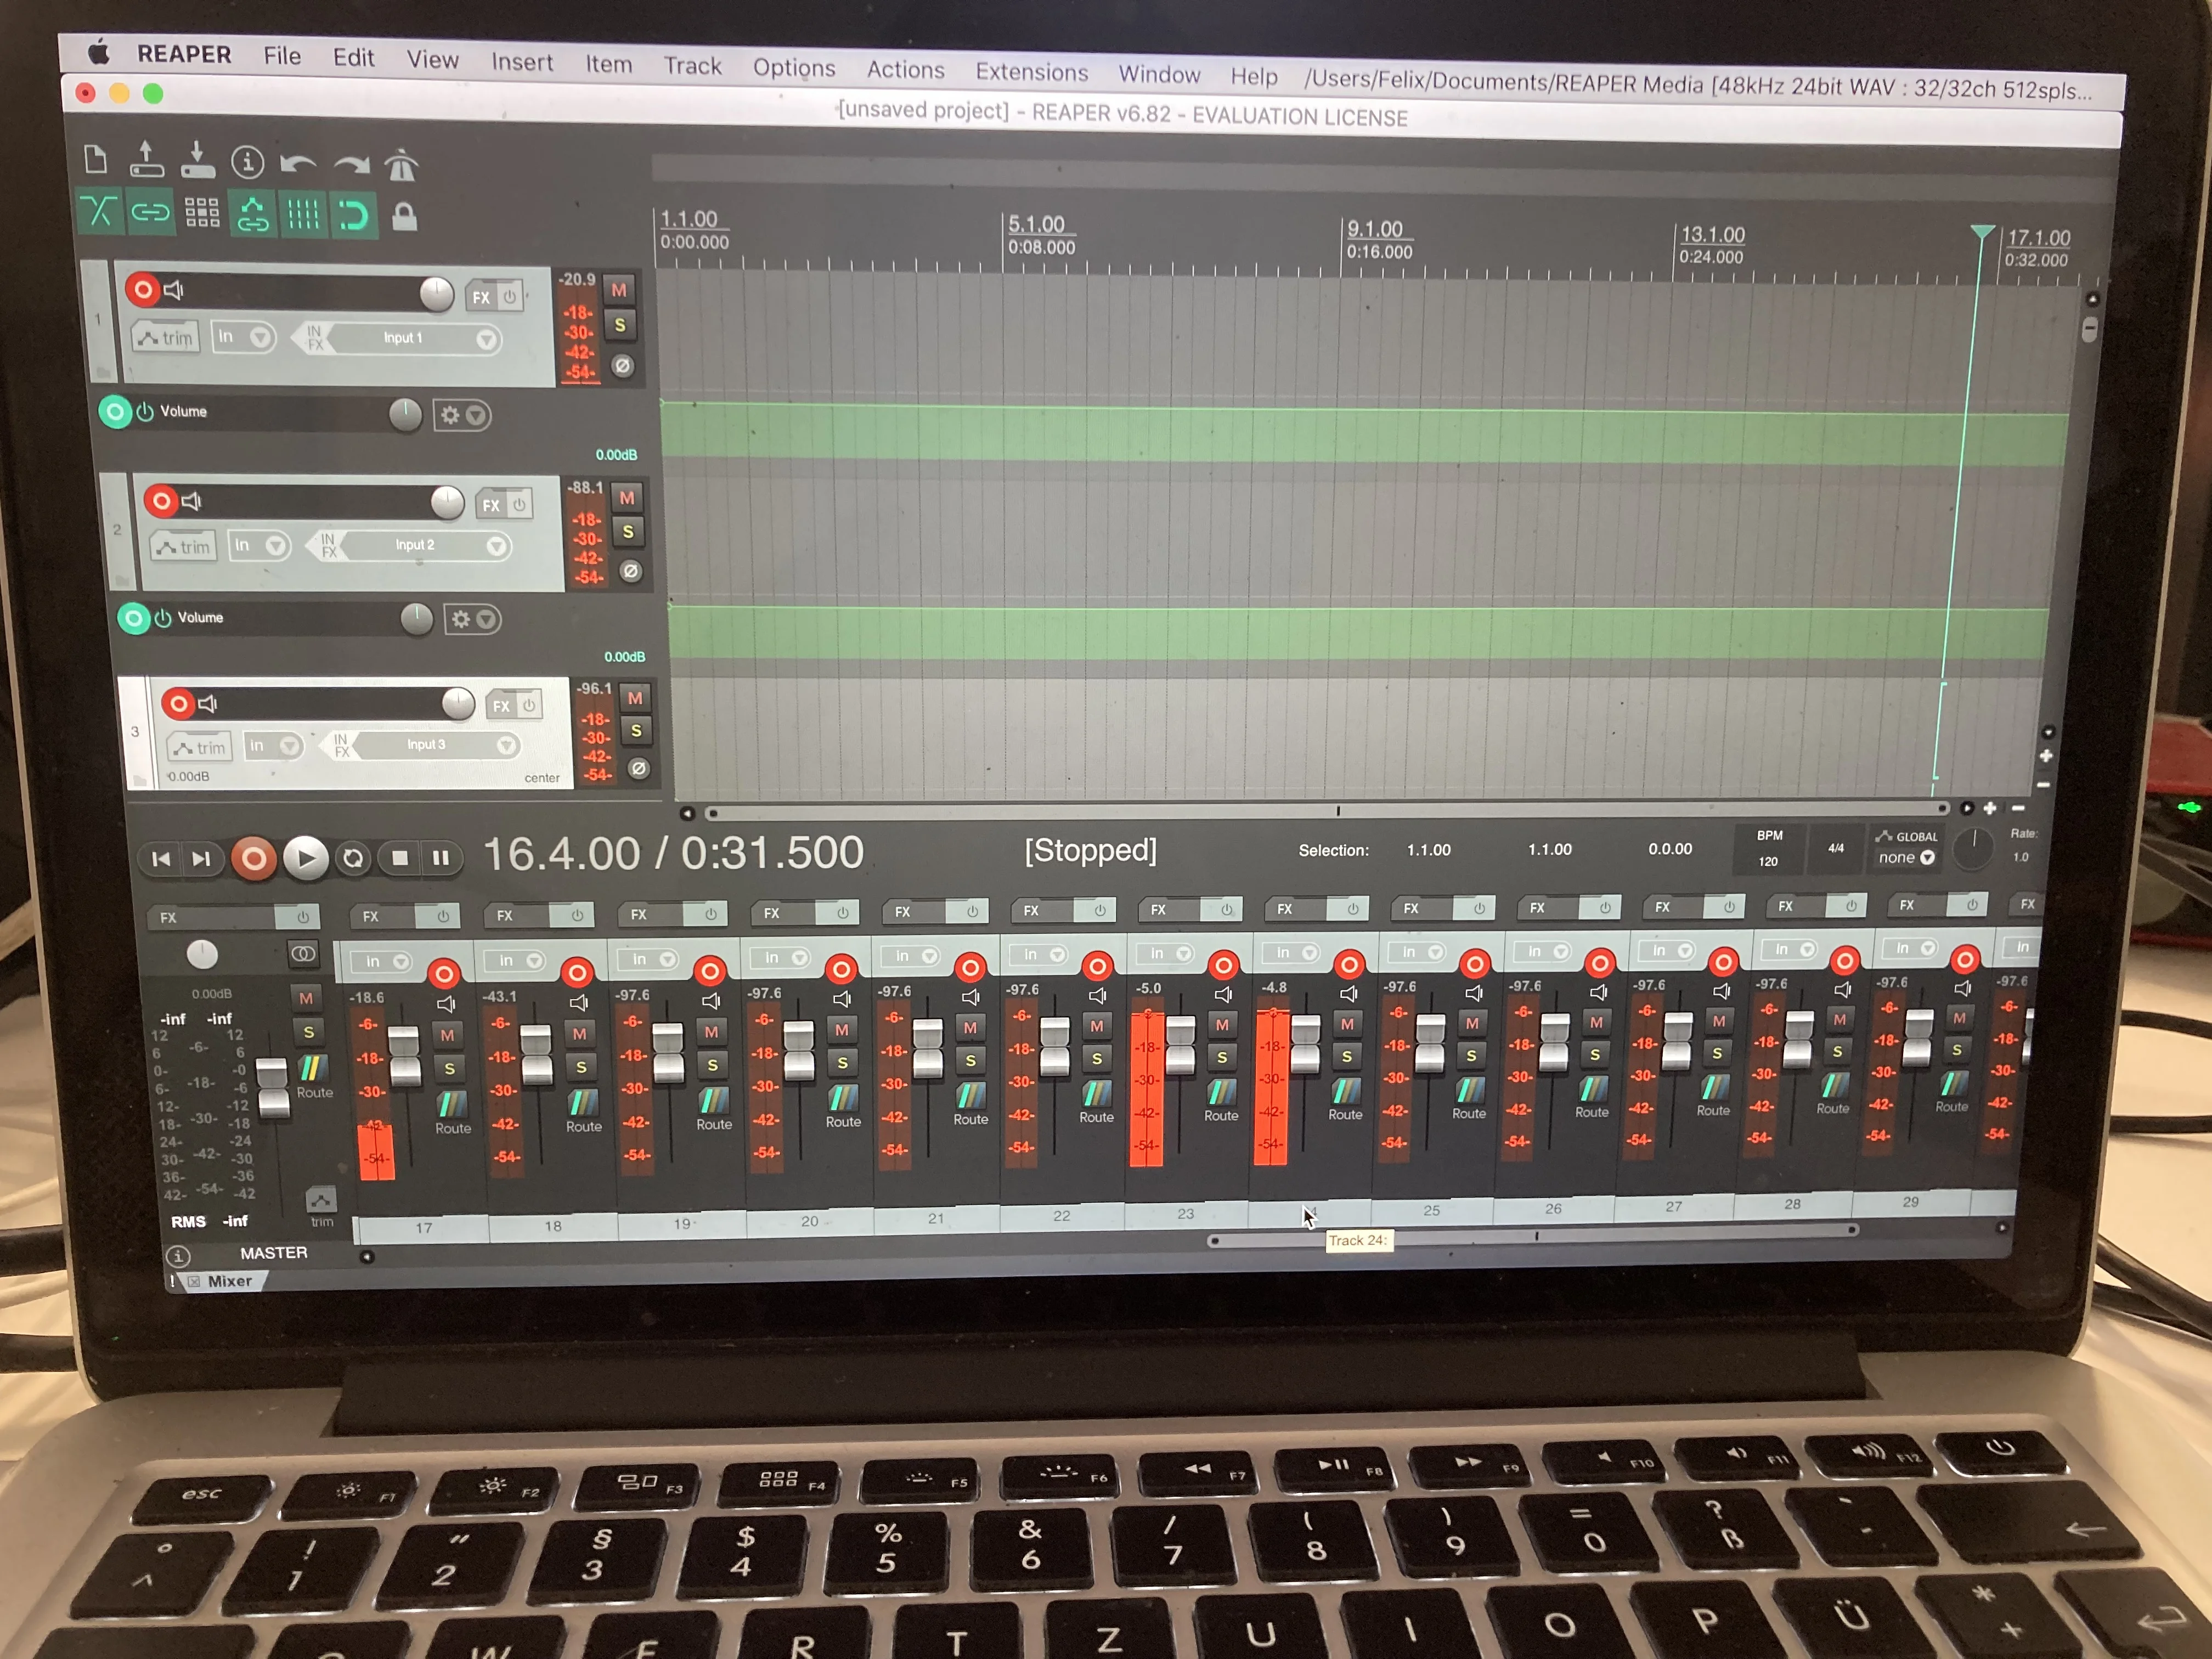Toggle snap magnet icon
This screenshot has width=2212, height=1659.
tap(354, 216)
